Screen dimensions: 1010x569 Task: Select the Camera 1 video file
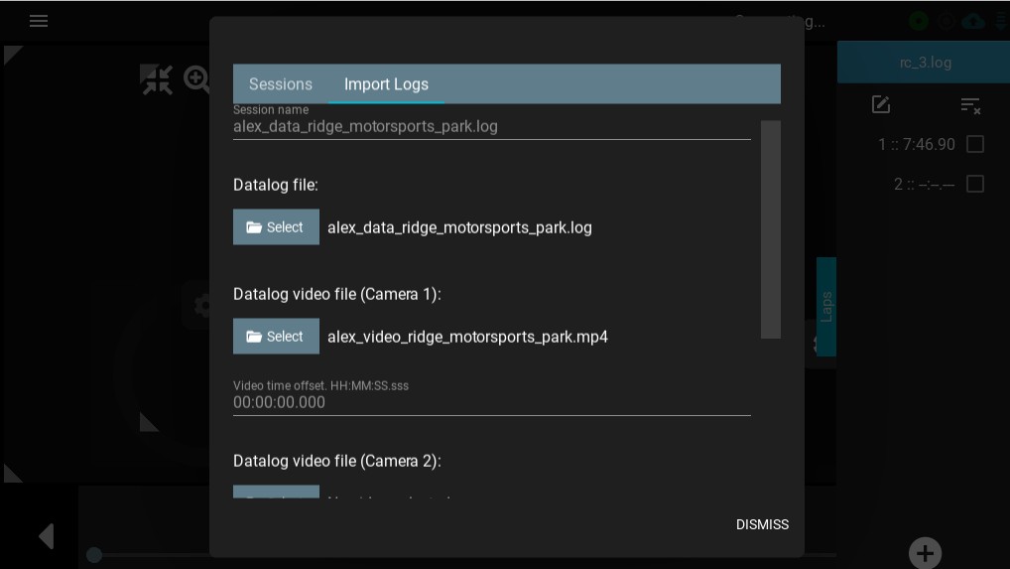[276, 337]
